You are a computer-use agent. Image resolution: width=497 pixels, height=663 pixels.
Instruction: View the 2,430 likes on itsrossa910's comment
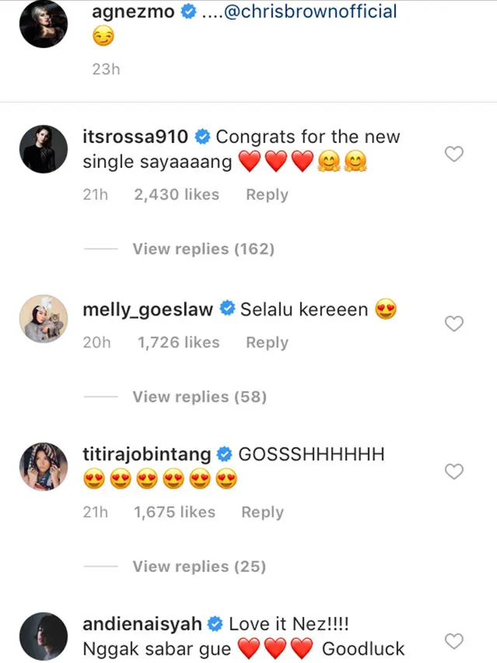click(x=176, y=194)
